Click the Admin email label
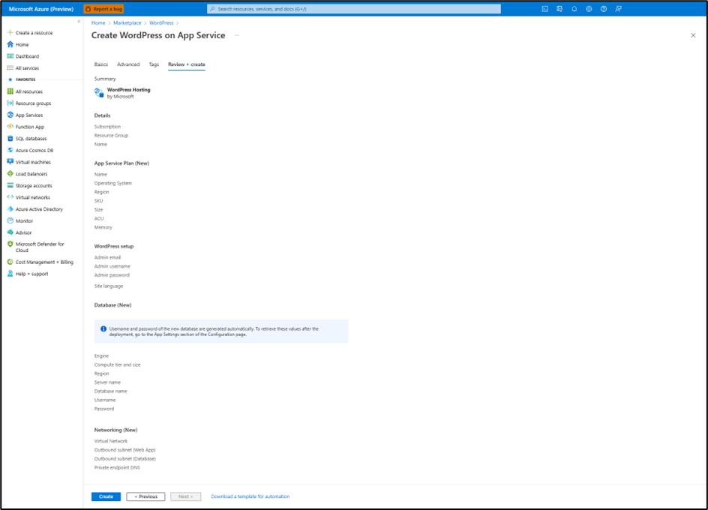 coord(107,257)
